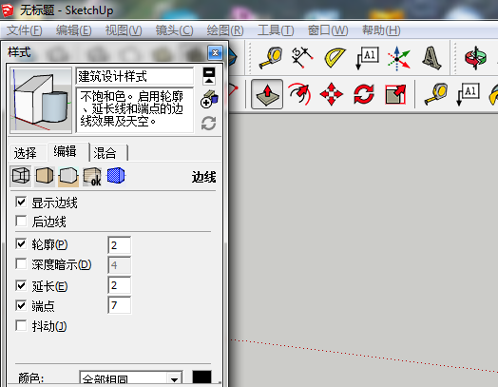
Task: Click the style description text box
Action: (x=135, y=110)
